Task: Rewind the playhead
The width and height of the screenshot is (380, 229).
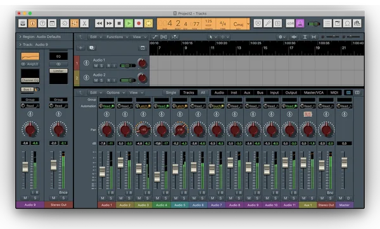Action: [x=99, y=23]
